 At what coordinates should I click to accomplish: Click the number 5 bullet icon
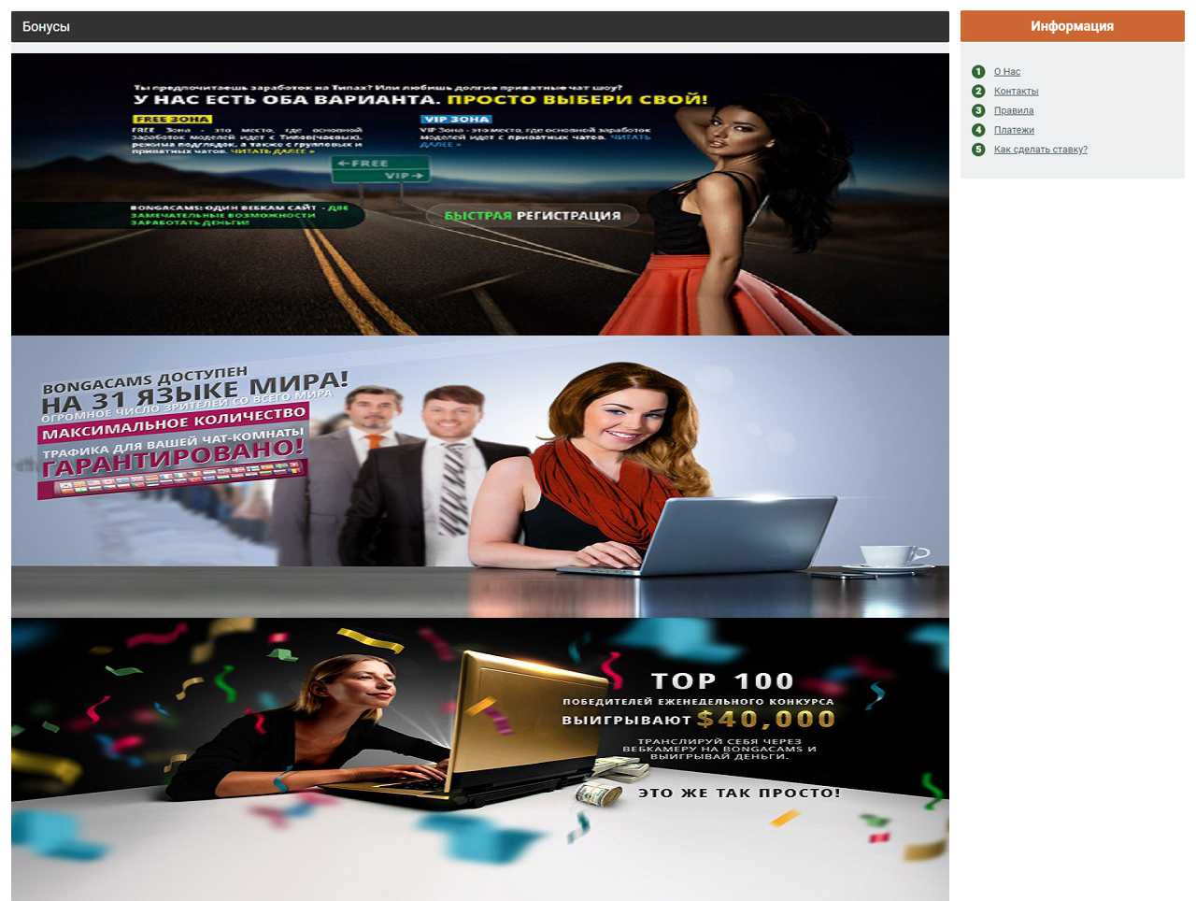(x=978, y=150)
